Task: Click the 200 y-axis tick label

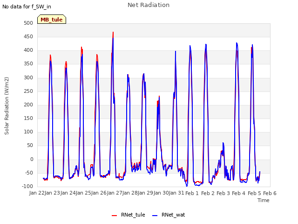Action: click(x=28, y=105)
